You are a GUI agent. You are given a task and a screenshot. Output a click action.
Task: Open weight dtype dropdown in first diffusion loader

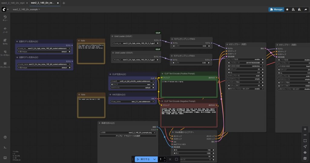[x=44, y=52]
